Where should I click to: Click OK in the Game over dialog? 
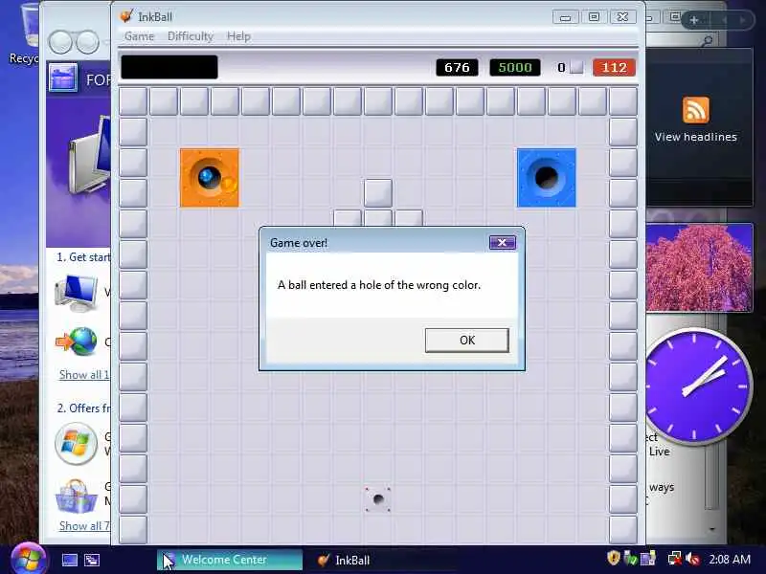[466, 341]
